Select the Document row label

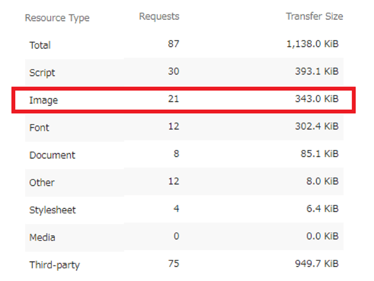point(52,155)
